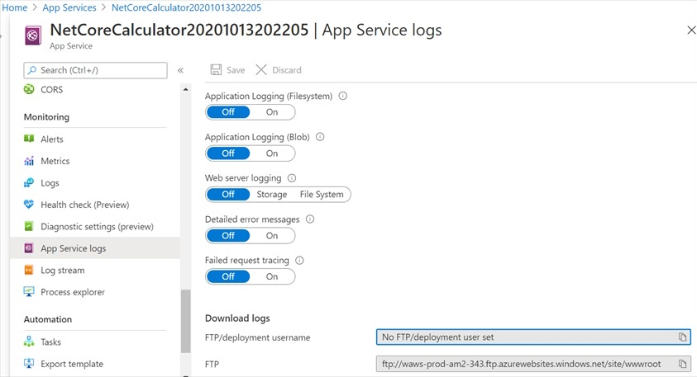697x377 pixels.
Task: Copy the FTP URL to clipboard
Action: (x=682, y=364)
